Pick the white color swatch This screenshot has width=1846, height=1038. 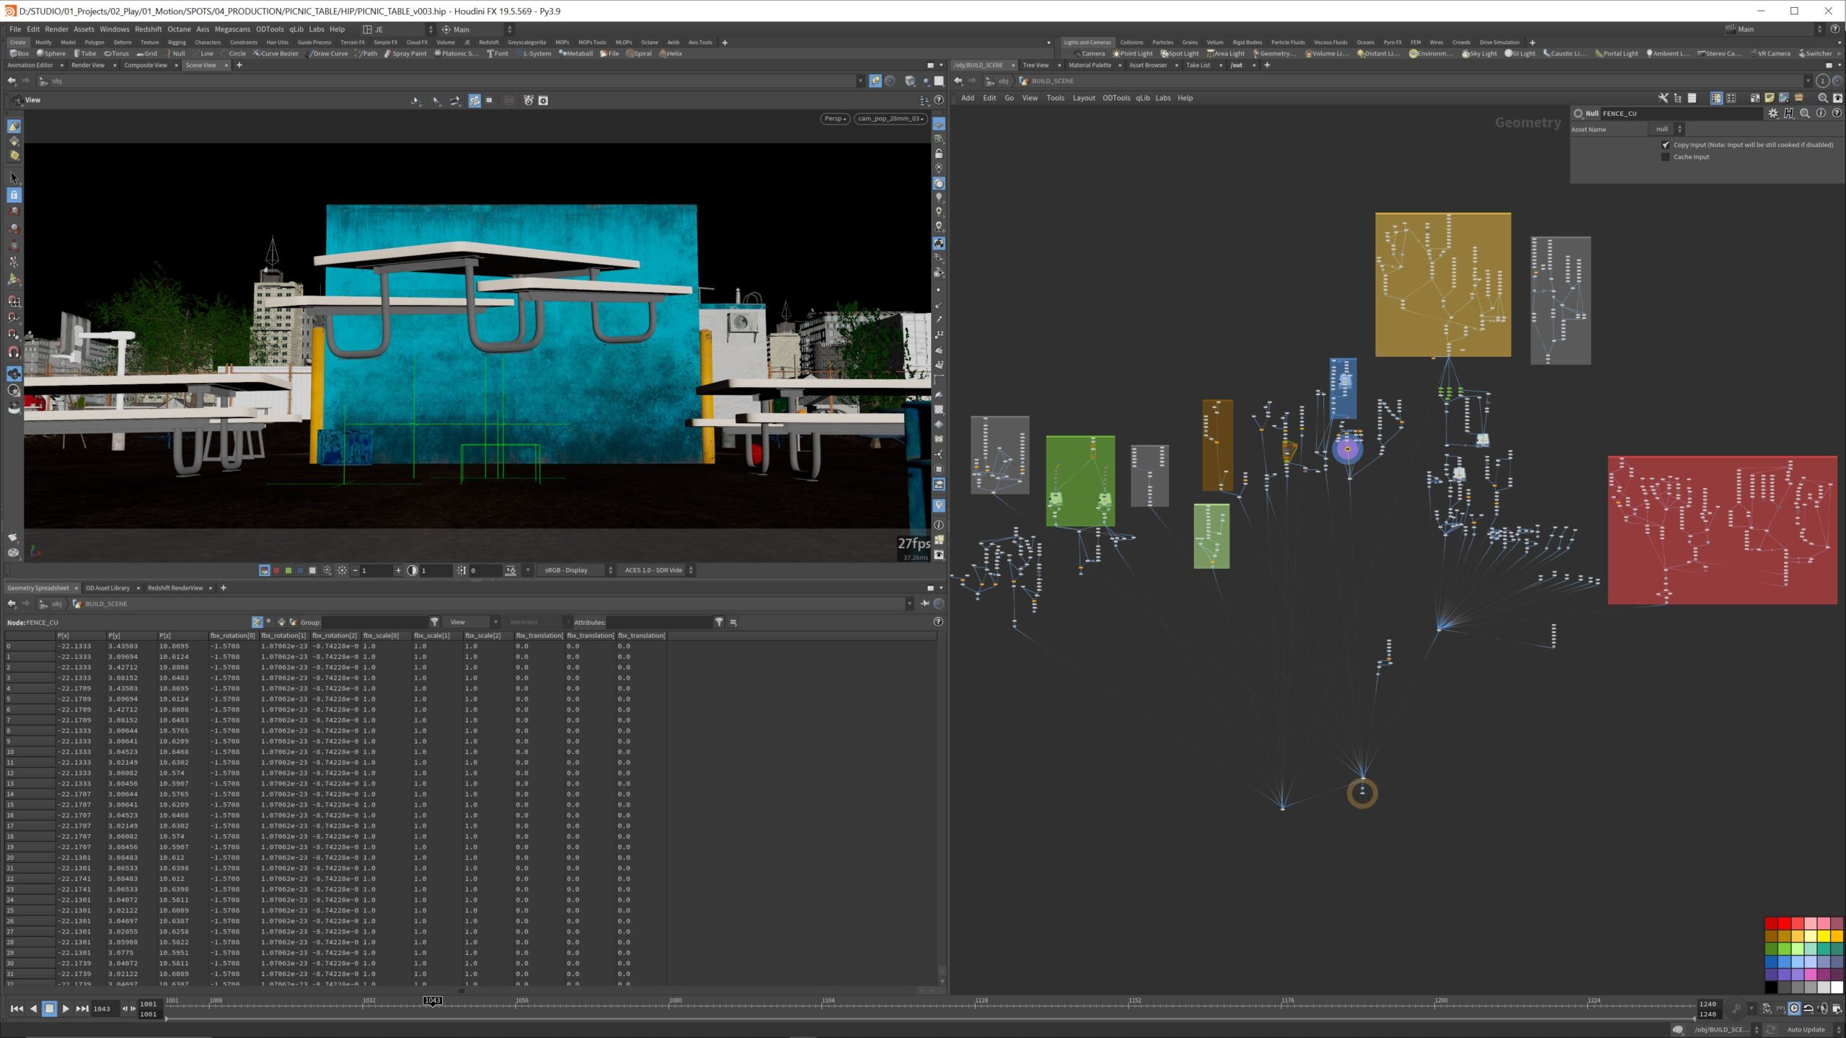pos(1836,987)
